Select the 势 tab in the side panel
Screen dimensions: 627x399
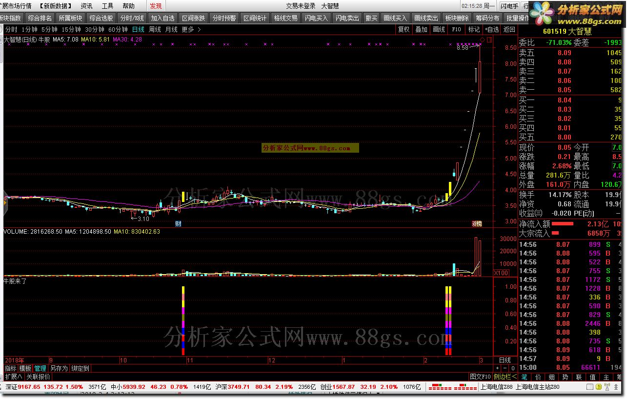565,377
